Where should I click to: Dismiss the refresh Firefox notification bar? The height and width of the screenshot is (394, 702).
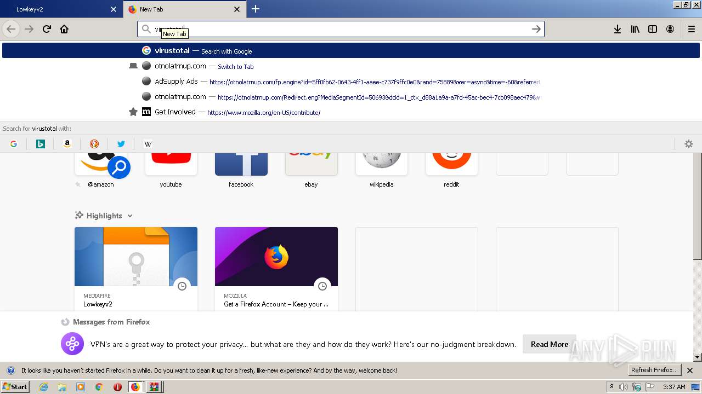click(x=690, y=370)
